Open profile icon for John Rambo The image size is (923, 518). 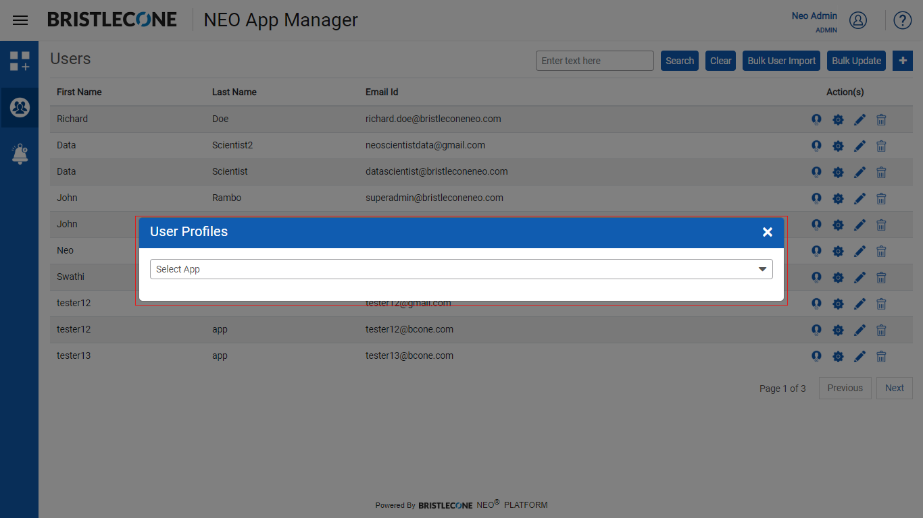point(816,198)
